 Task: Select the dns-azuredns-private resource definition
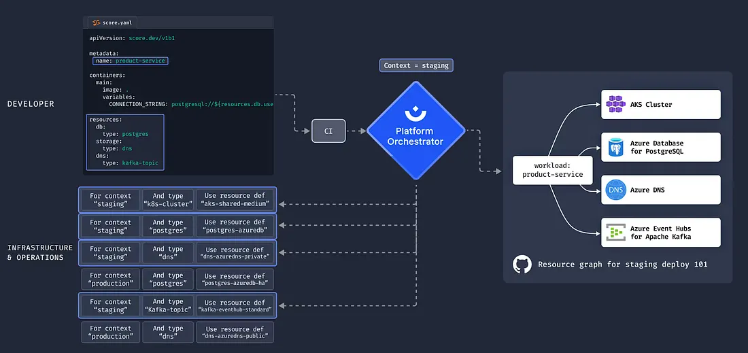point(235,253)
